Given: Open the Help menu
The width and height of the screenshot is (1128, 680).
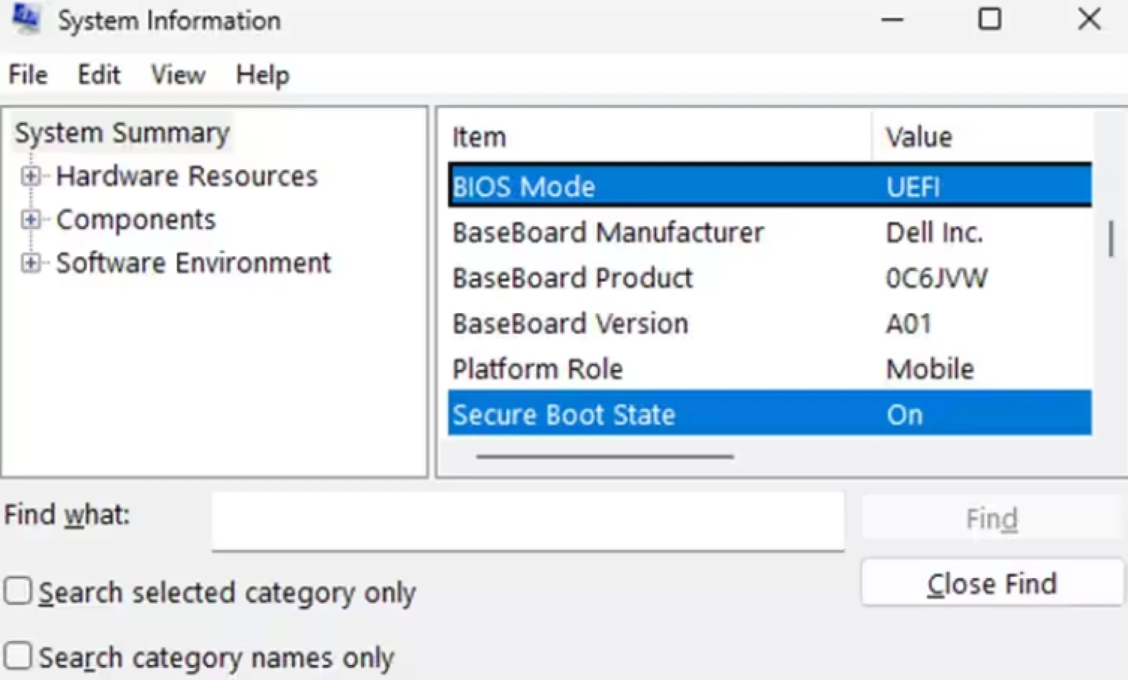Looking at the screenshot, I should [x=261, y=75].
